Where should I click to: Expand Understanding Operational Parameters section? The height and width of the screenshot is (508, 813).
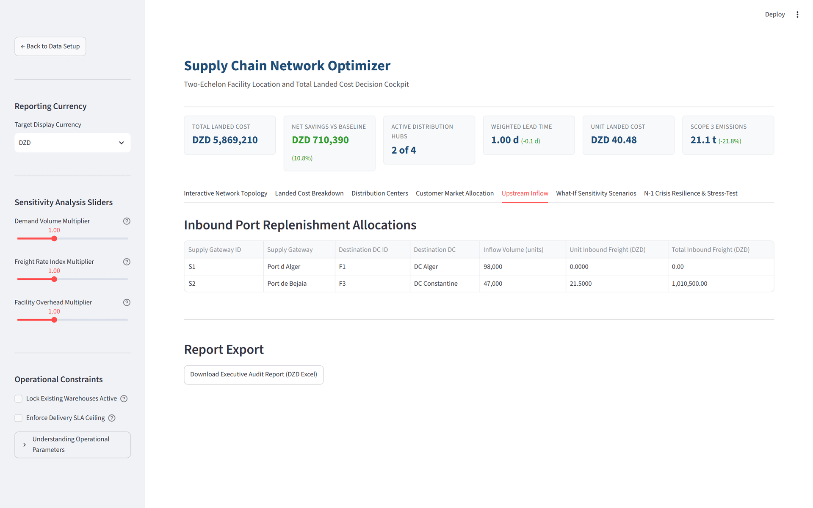[72, 444]
